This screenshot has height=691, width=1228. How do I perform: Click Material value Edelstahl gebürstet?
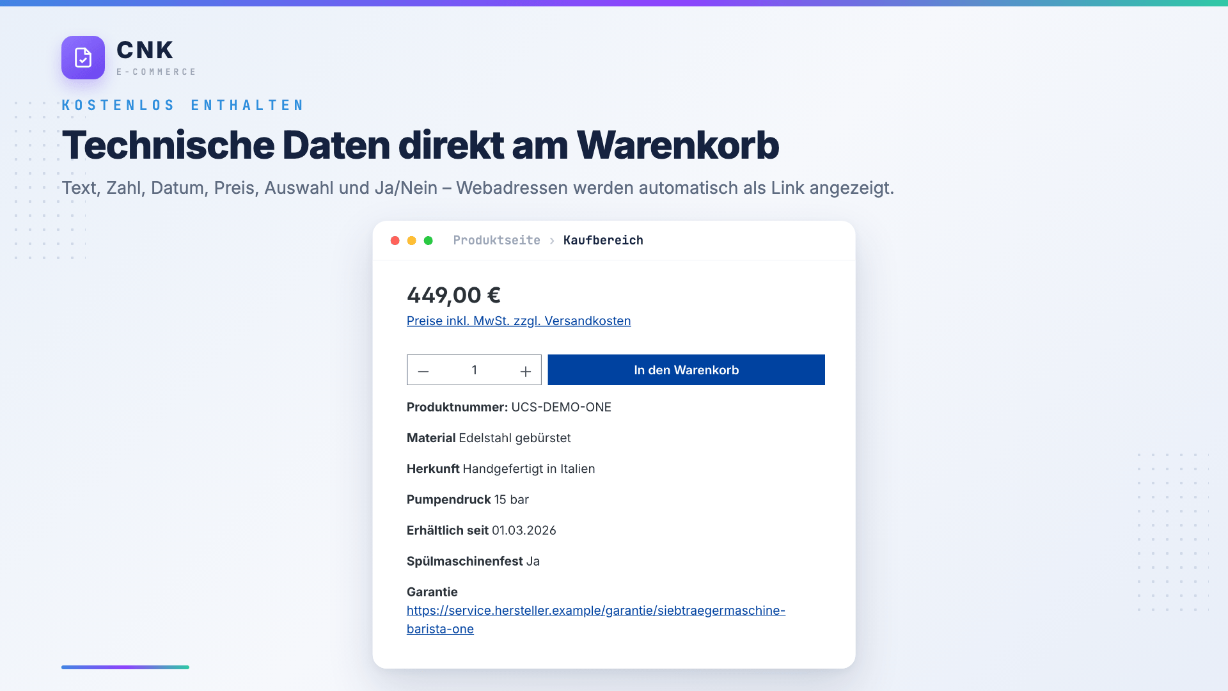pos(515,438)
